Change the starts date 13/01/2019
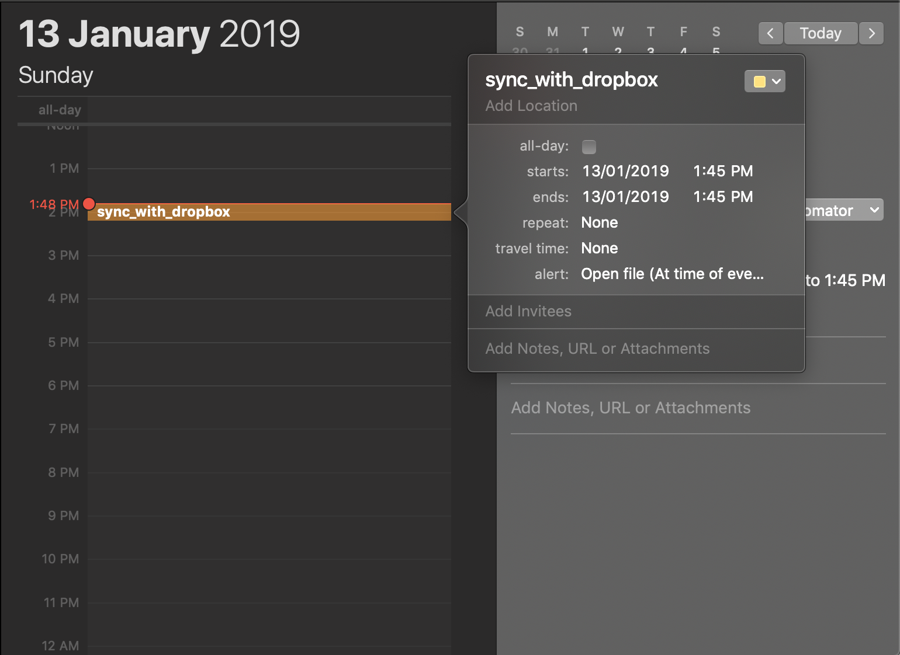The image size is (900, 655). pyautogui.click(x=625, y=171)
